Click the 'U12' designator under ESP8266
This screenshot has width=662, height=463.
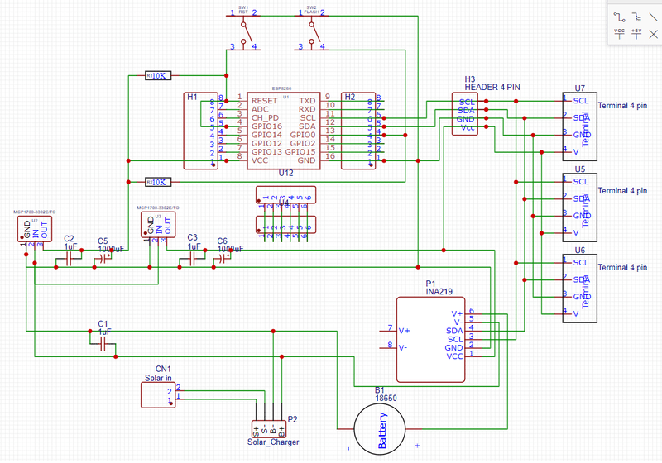point(285,173)
